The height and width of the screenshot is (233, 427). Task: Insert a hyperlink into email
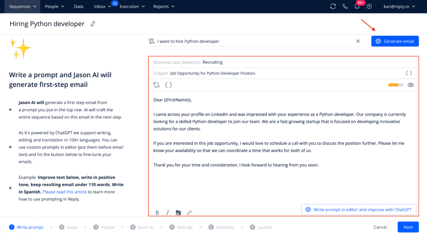coord(189,213)
